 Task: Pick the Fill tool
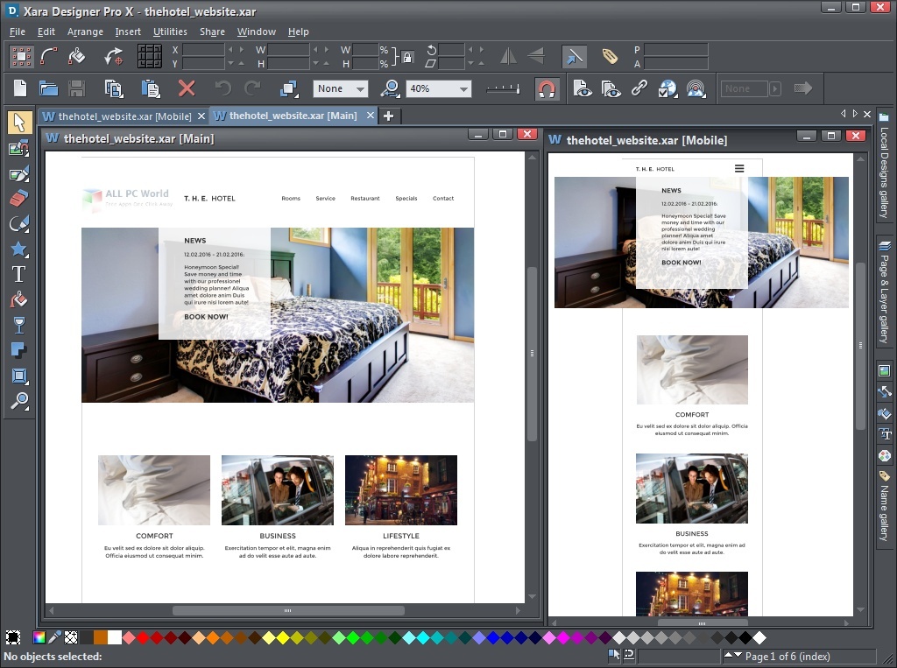[18, 299]
